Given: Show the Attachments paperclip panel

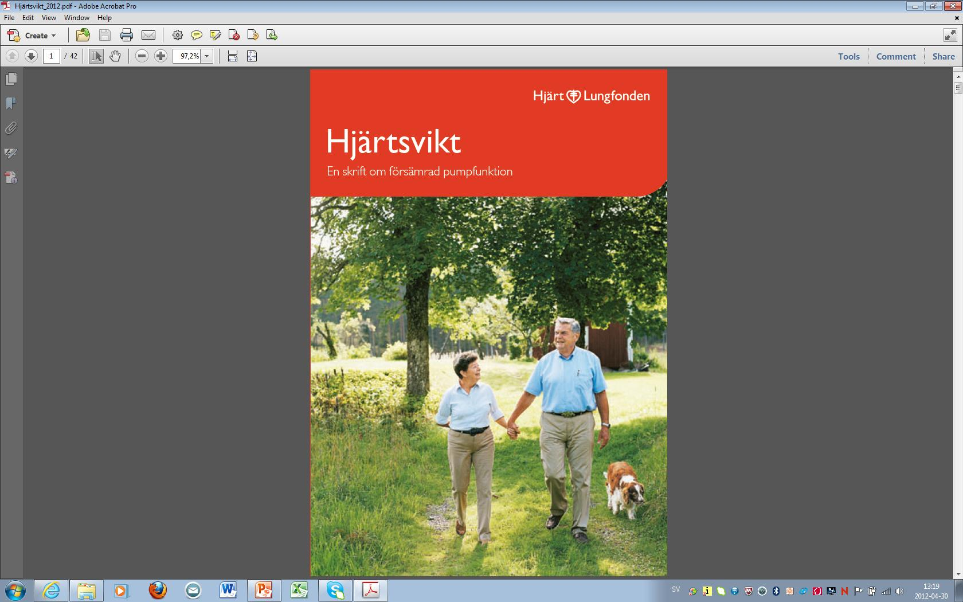Looking at the screenshot, I should [11, 128].
